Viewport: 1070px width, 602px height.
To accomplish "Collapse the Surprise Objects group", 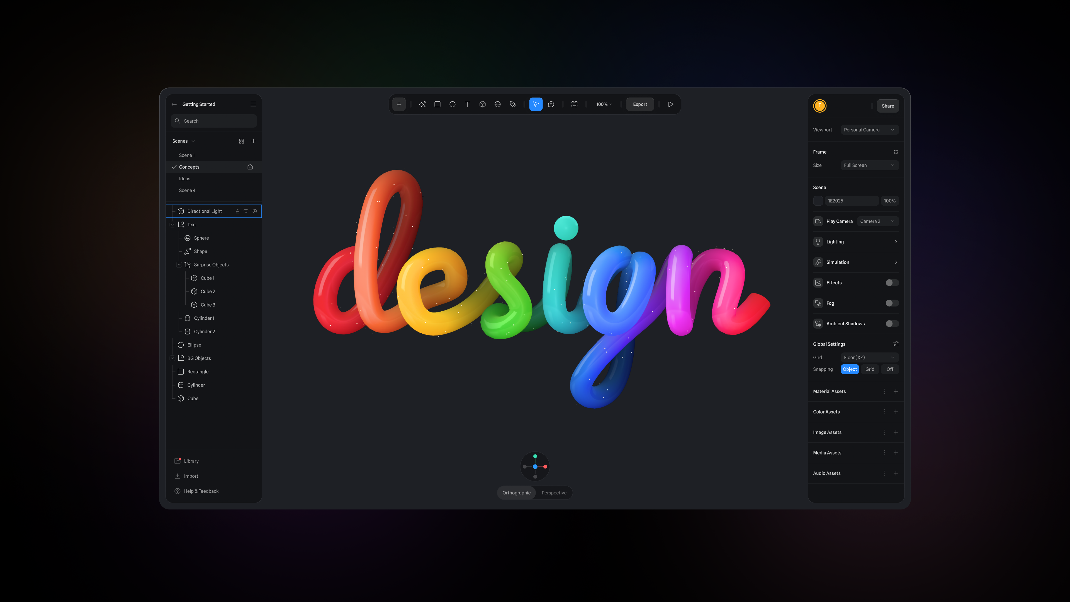I will coord(179,265).
